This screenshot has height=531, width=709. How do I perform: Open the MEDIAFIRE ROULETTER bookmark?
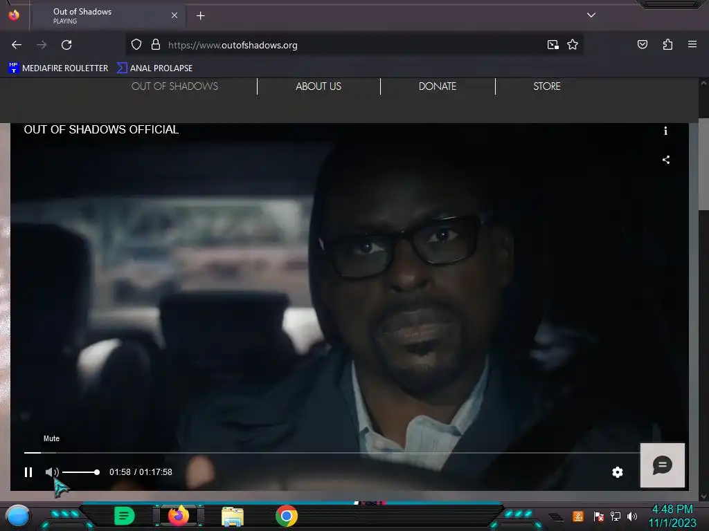coord(58,68)
